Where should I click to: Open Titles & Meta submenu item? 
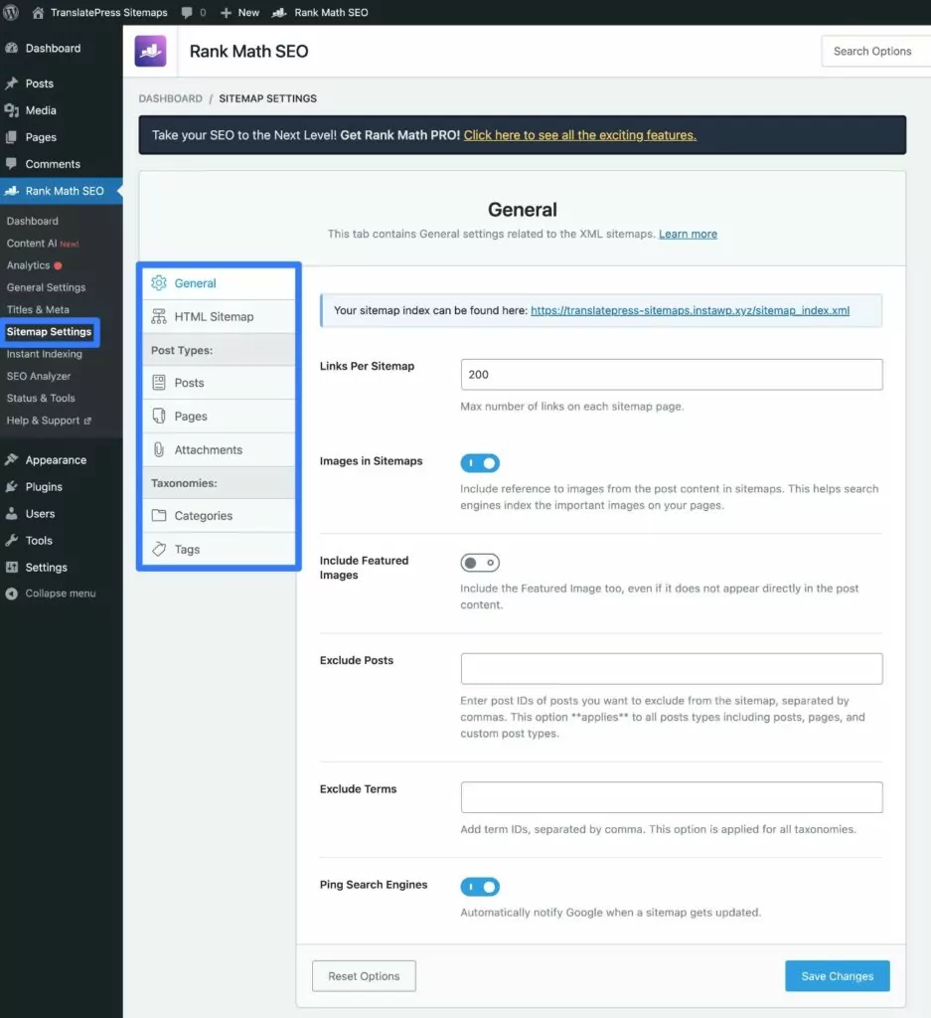tap(38, 310)
